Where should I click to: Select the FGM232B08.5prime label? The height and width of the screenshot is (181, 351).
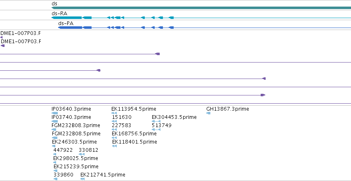click(76, 134)
